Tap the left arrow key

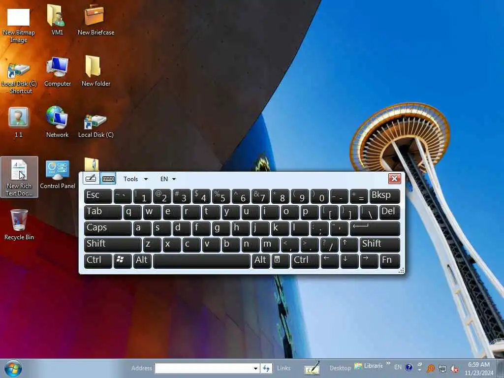(x=330, y=261)
